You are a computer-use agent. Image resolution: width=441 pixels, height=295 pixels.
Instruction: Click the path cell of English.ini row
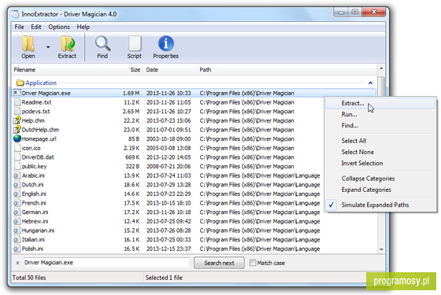point(260,194)
